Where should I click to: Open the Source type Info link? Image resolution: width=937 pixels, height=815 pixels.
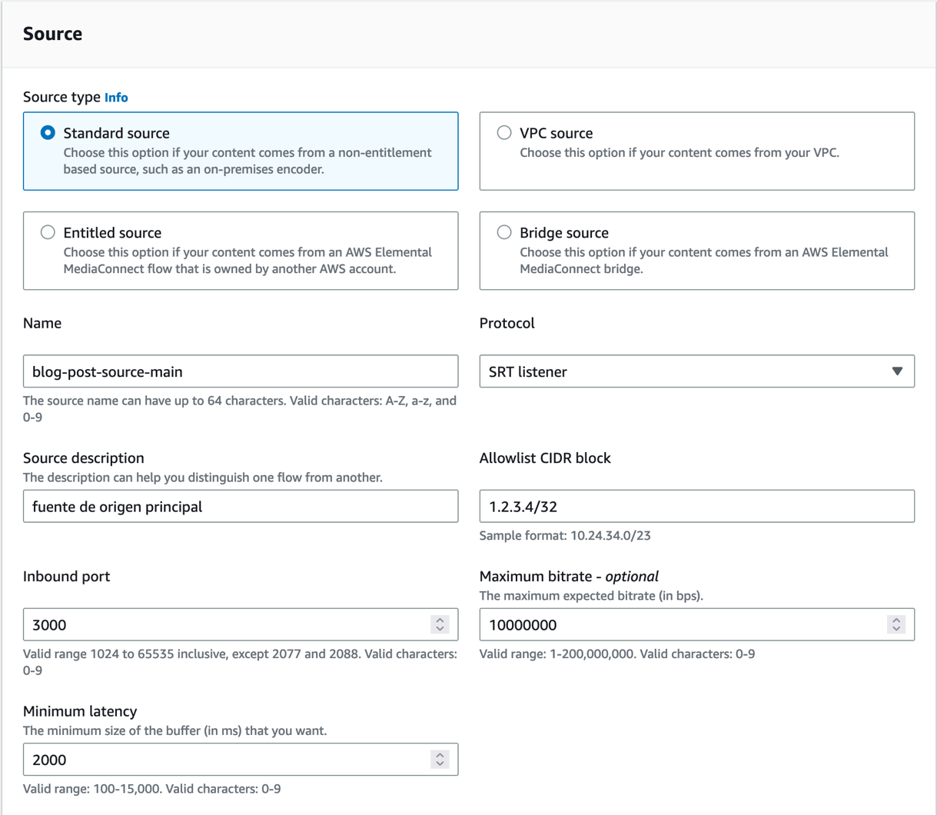tap(116, 98)
